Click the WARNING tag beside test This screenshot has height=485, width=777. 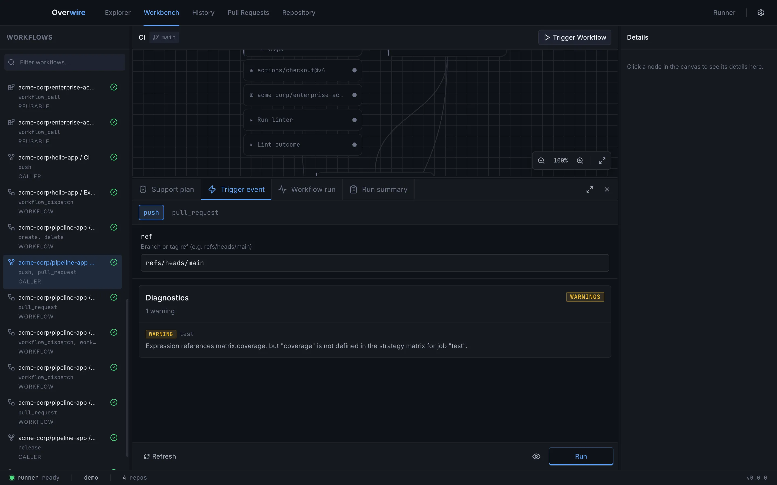[161, 334]
